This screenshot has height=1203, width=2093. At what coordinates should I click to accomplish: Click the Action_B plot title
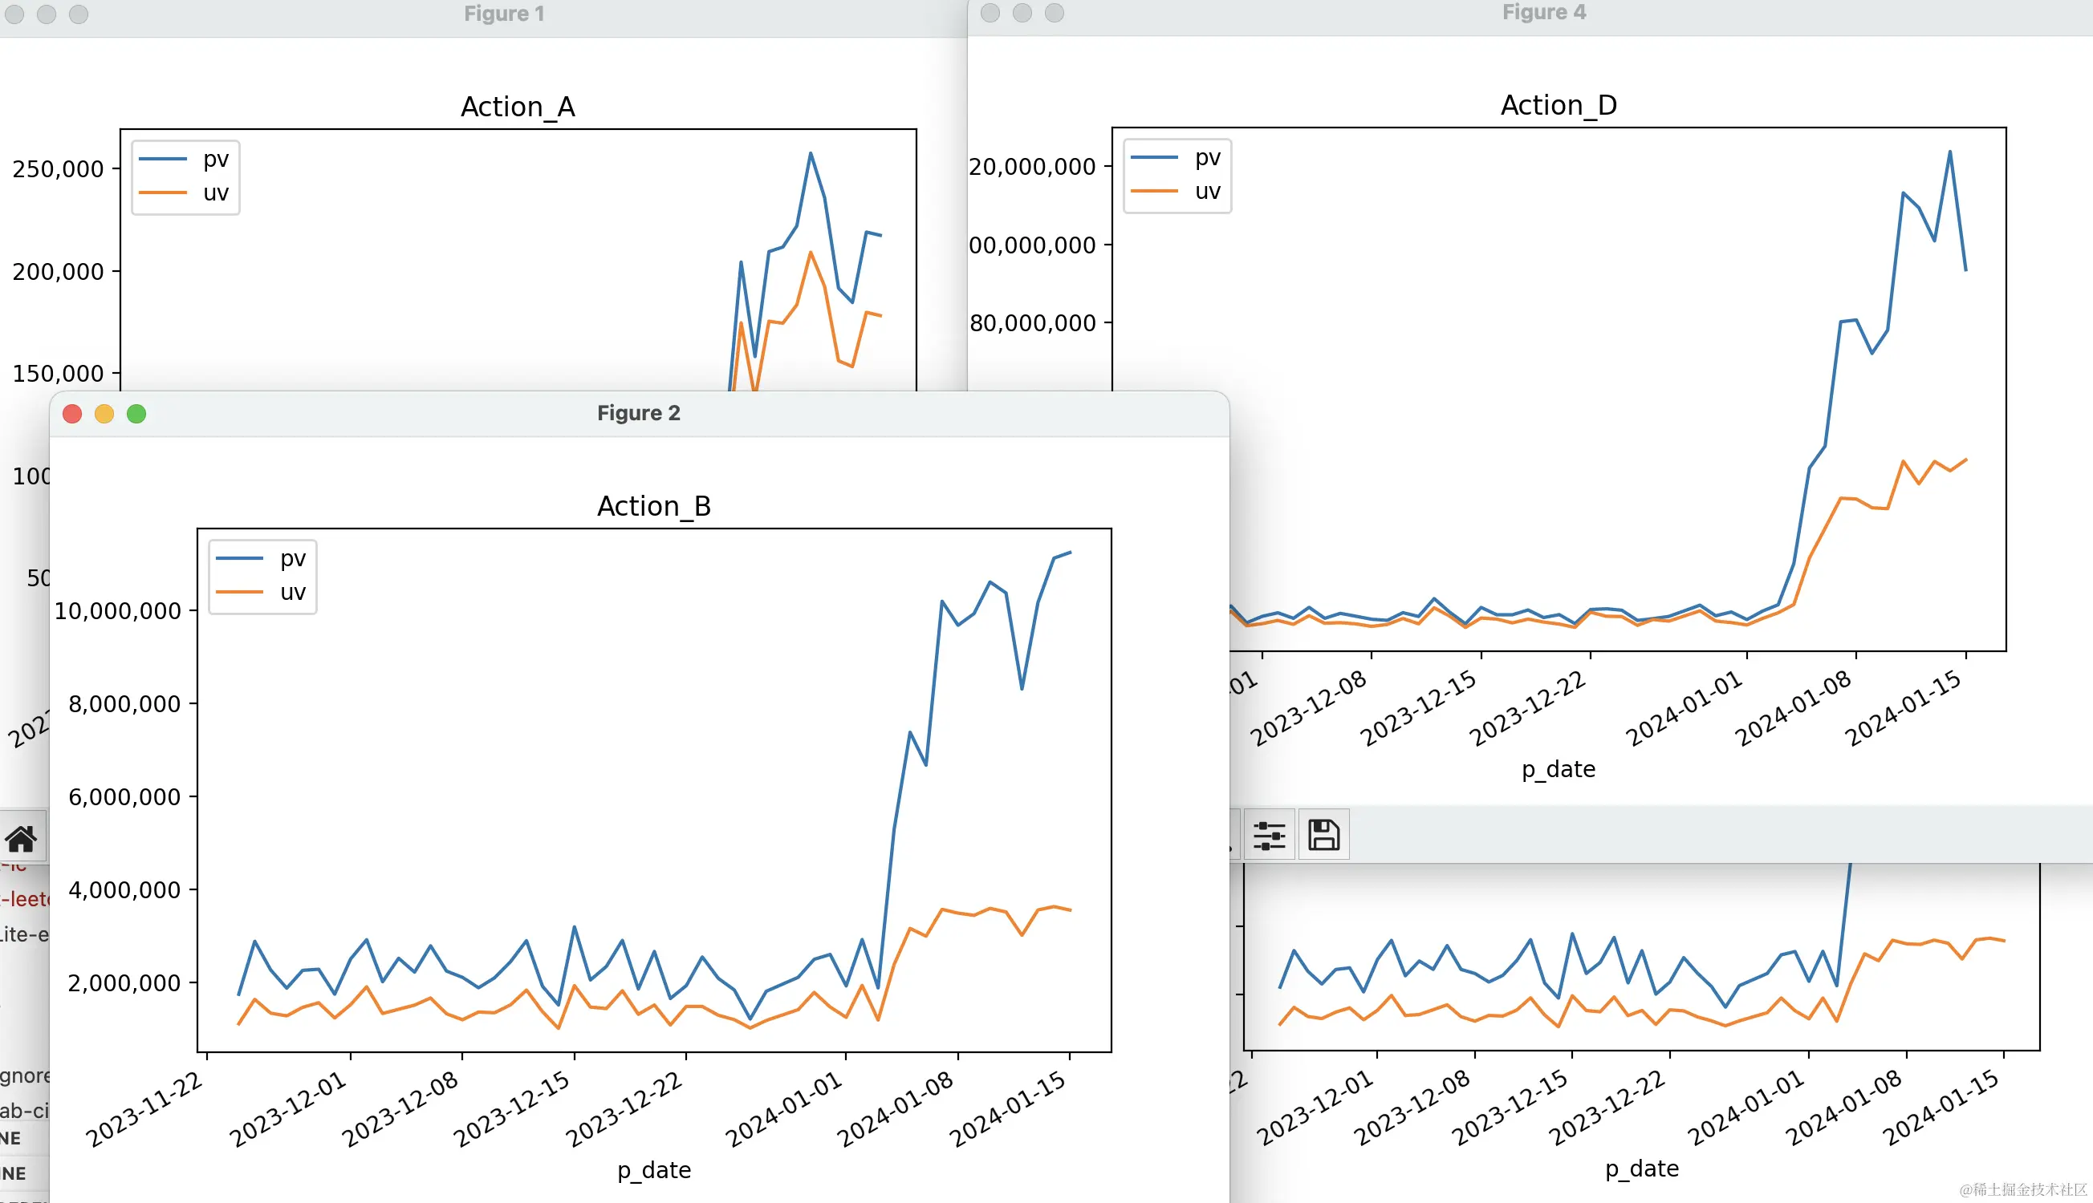point(654,505)
